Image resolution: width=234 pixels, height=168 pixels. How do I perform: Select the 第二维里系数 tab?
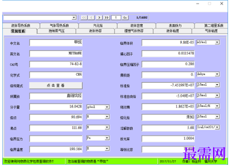211,26
